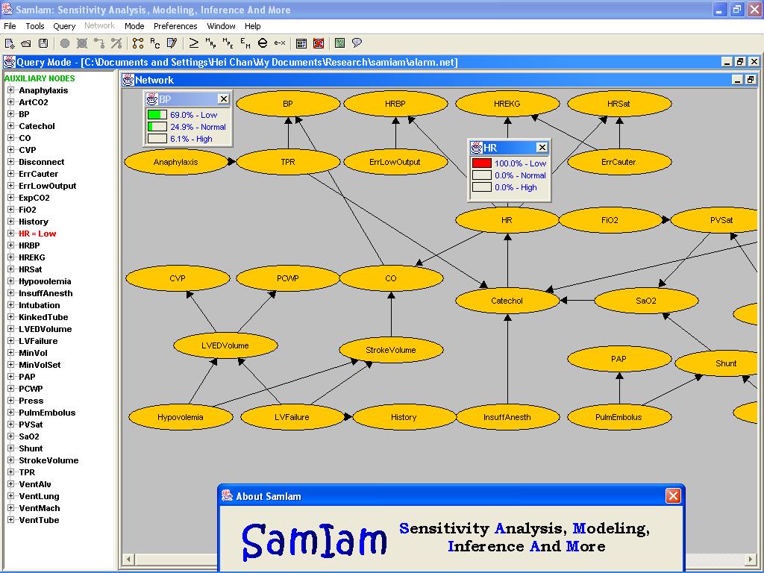This screenshot has height=573, width=764.
Task: Expand the LVFailure tree node
Action: pos(10,341)
